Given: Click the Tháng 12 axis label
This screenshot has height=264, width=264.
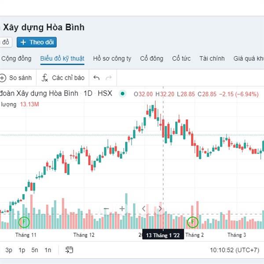Looking at the screenshot, I should pyautogui.click(x=84, y=235).
